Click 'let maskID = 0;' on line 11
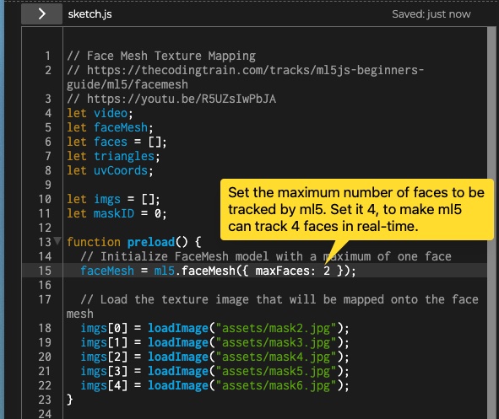This screenshot has width=499, height=419. [117, 213]
